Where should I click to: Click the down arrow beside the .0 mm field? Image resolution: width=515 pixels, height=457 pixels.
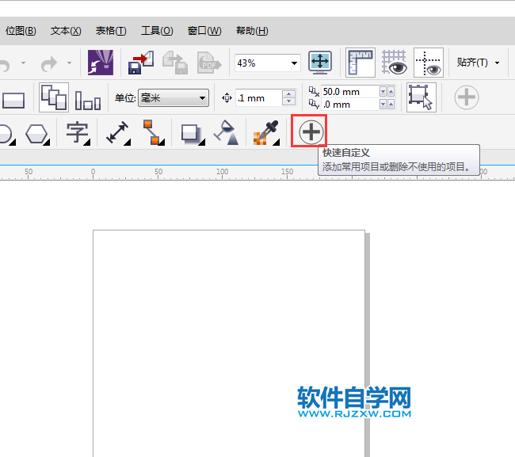click(383, 105)
